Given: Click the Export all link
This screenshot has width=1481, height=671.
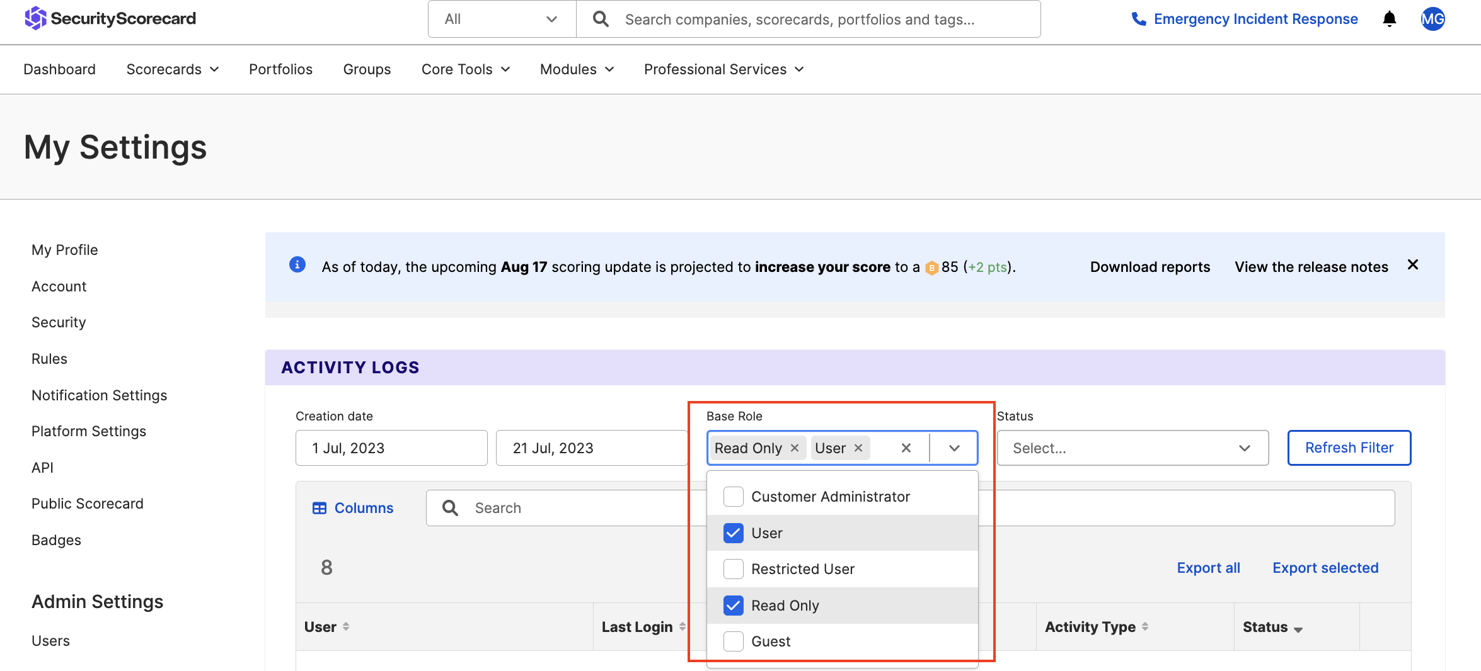Looking at the screenshot, I should [x=1208, y=567].
